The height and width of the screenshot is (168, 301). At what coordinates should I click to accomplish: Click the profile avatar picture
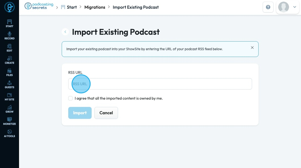point(284,7)
